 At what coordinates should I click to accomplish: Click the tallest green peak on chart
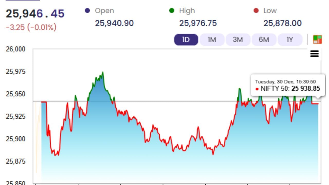pos(103,73)
